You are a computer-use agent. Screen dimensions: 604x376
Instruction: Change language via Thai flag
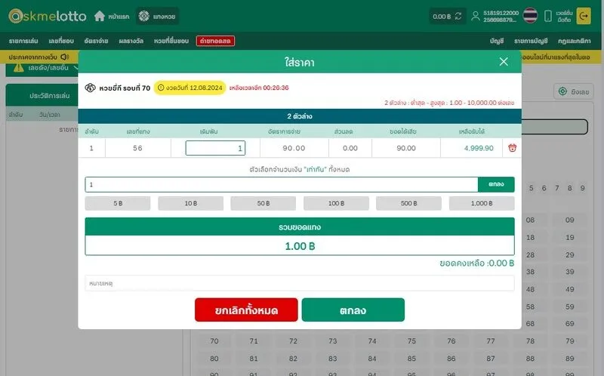530,16
